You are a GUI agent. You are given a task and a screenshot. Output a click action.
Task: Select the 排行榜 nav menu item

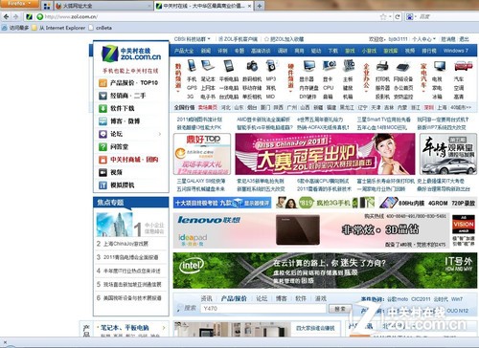[x=429, y=51]
